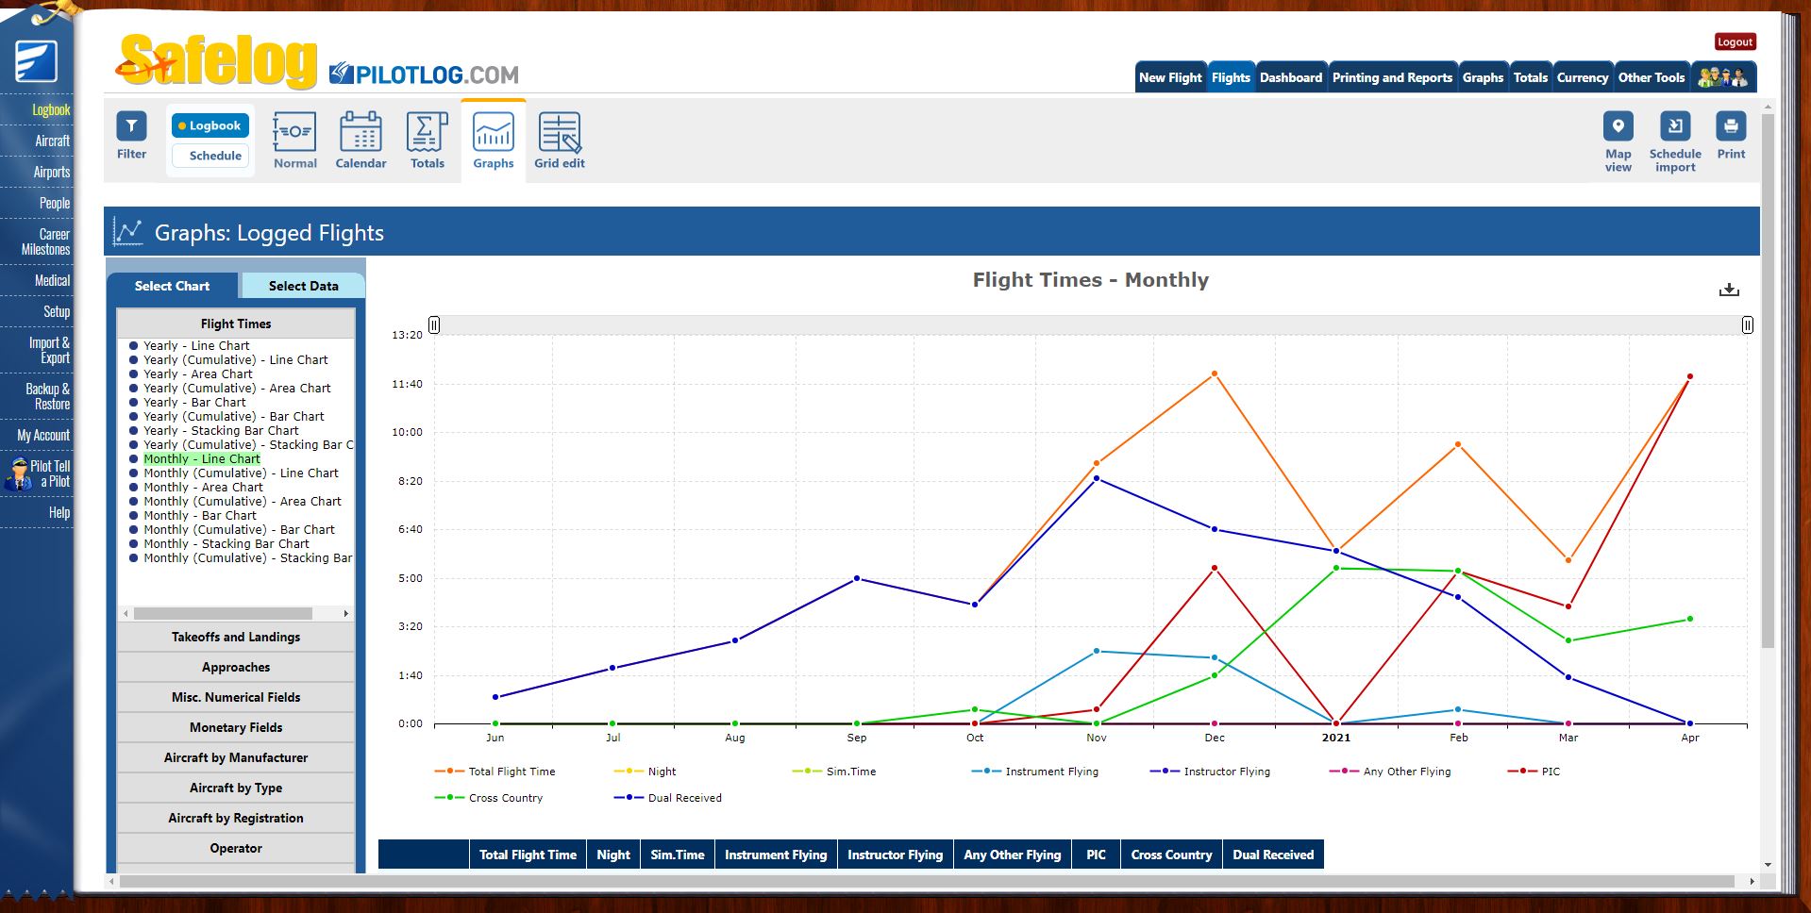Open Map view of flights
The height and width of the screenshot is (913, 1811).
pos(1618,138)
